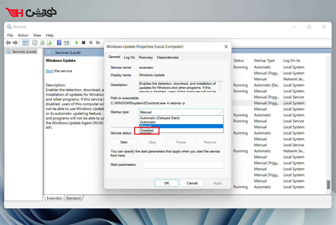Click the green Start Service play icon
This screenshot has width=336, height=225.
click(x=76, y=43)
